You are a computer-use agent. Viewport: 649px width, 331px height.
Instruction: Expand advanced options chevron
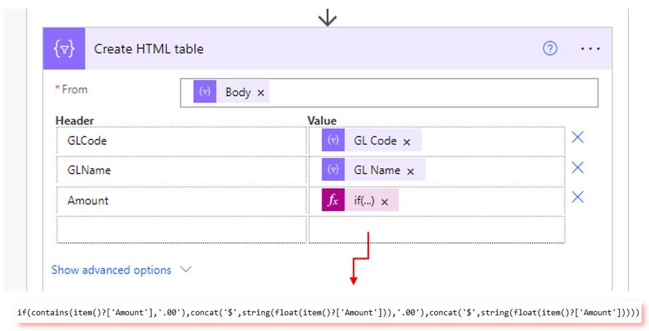(186, 270)
